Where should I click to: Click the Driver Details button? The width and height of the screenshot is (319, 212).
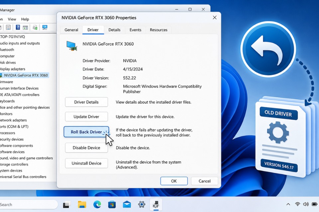[x=86, y=102]
